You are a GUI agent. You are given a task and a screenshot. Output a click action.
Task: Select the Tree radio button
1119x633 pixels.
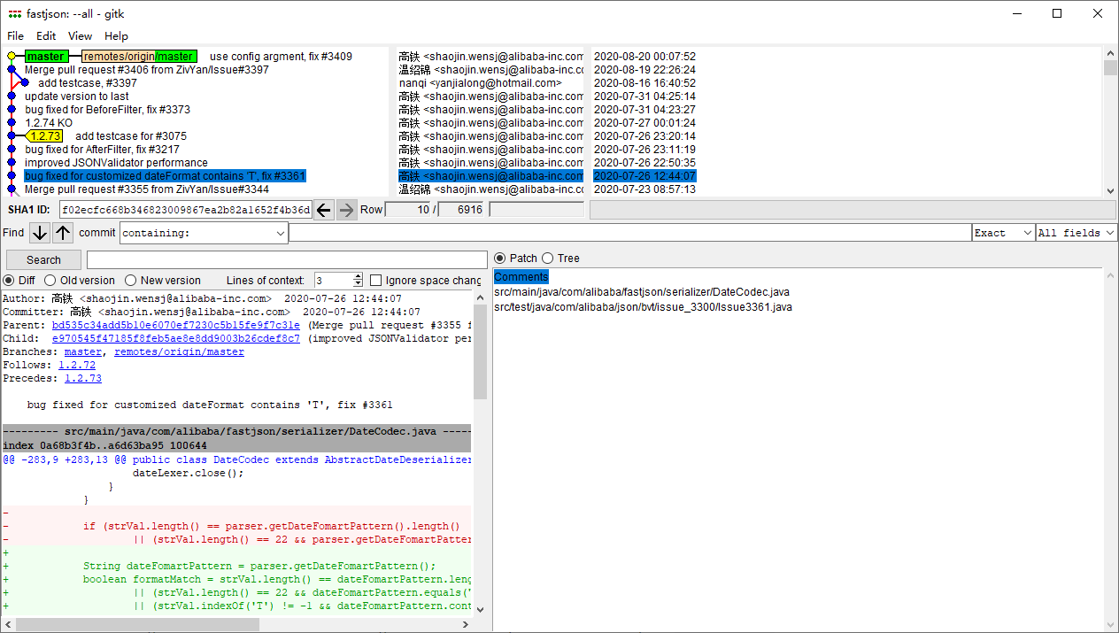click(548, 259)
